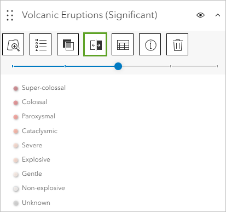Click the slider tick mark after handle
Screen dimensions: 226x212
(171, 66)
